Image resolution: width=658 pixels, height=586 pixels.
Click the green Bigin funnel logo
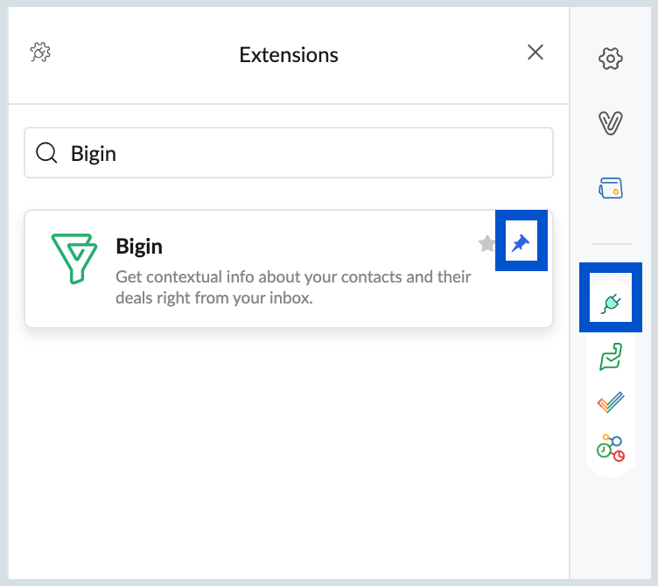(74, 258)
